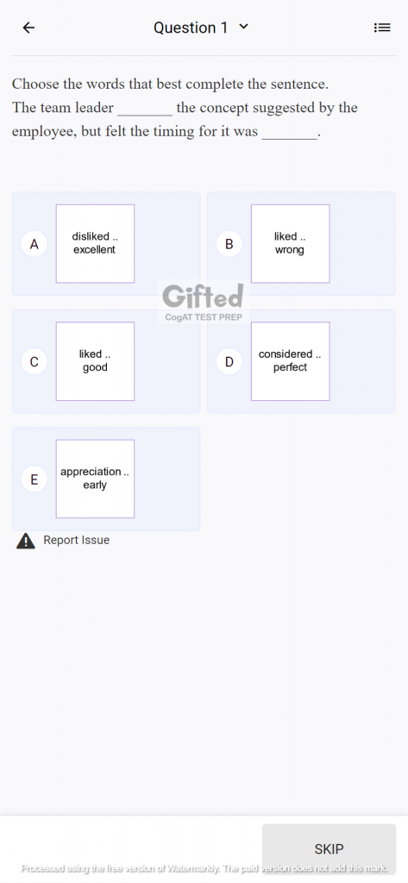This screenshot has height=883, width=408.
Task: Click the Report Issue link
Action: [77, 541]
